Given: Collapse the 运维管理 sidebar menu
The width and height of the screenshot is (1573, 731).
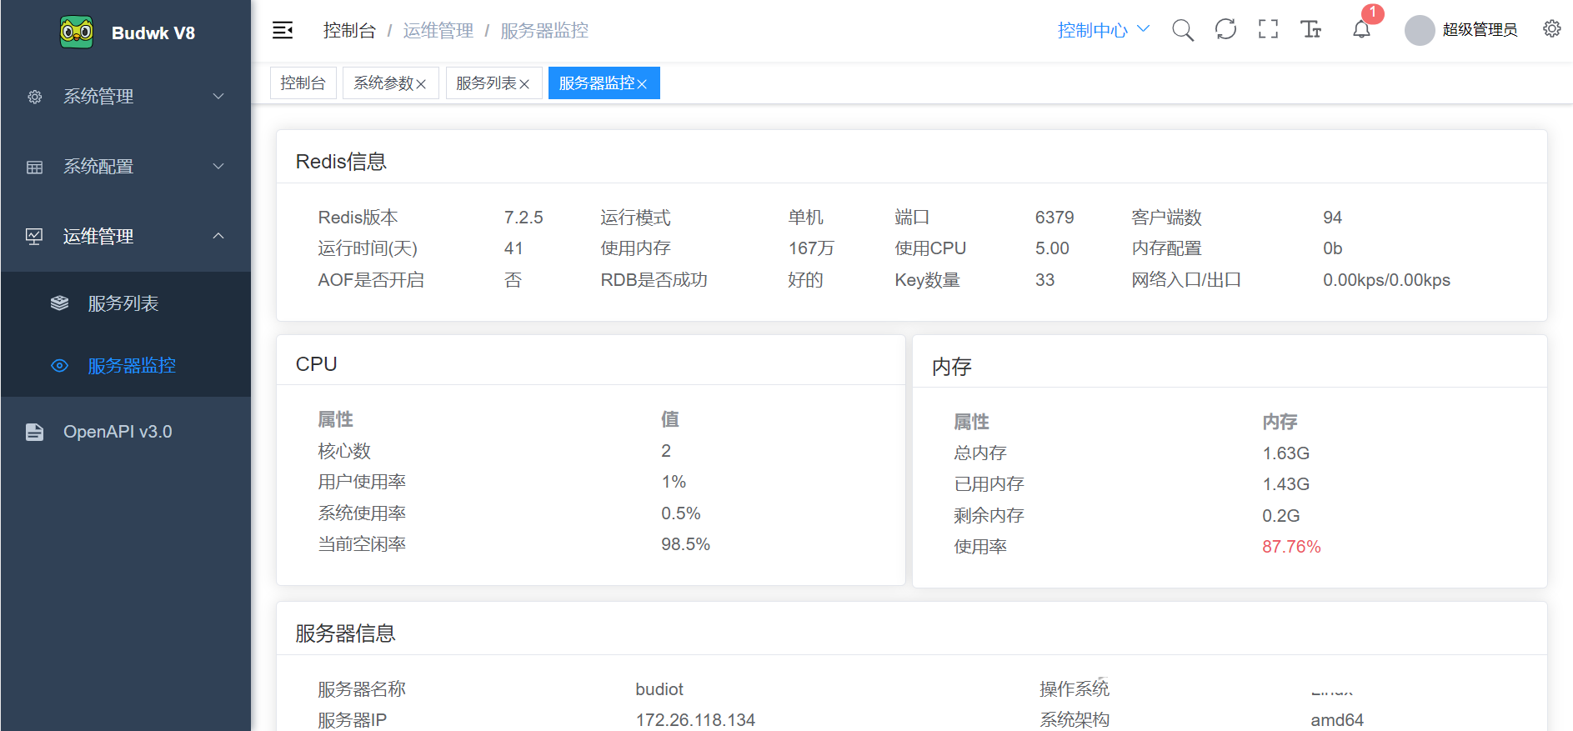Looking at the screenshot, I should tap(125, 237).
